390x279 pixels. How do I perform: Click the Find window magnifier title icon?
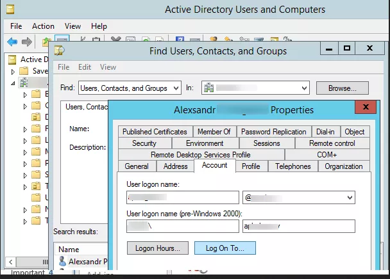[x=60, y=51]
